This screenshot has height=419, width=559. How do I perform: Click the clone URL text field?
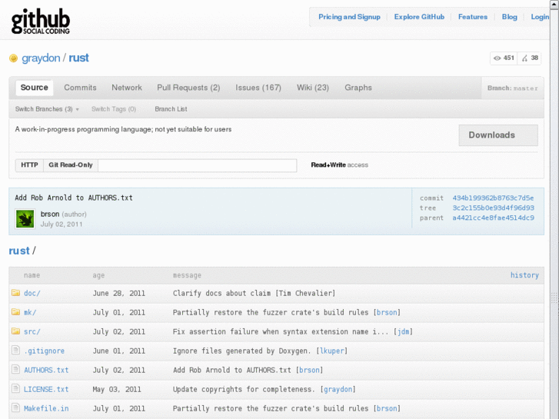[x=197, y=165]
